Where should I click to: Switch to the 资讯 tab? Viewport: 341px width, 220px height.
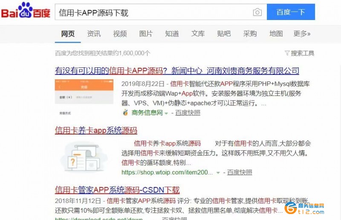(x=94, y=34)
